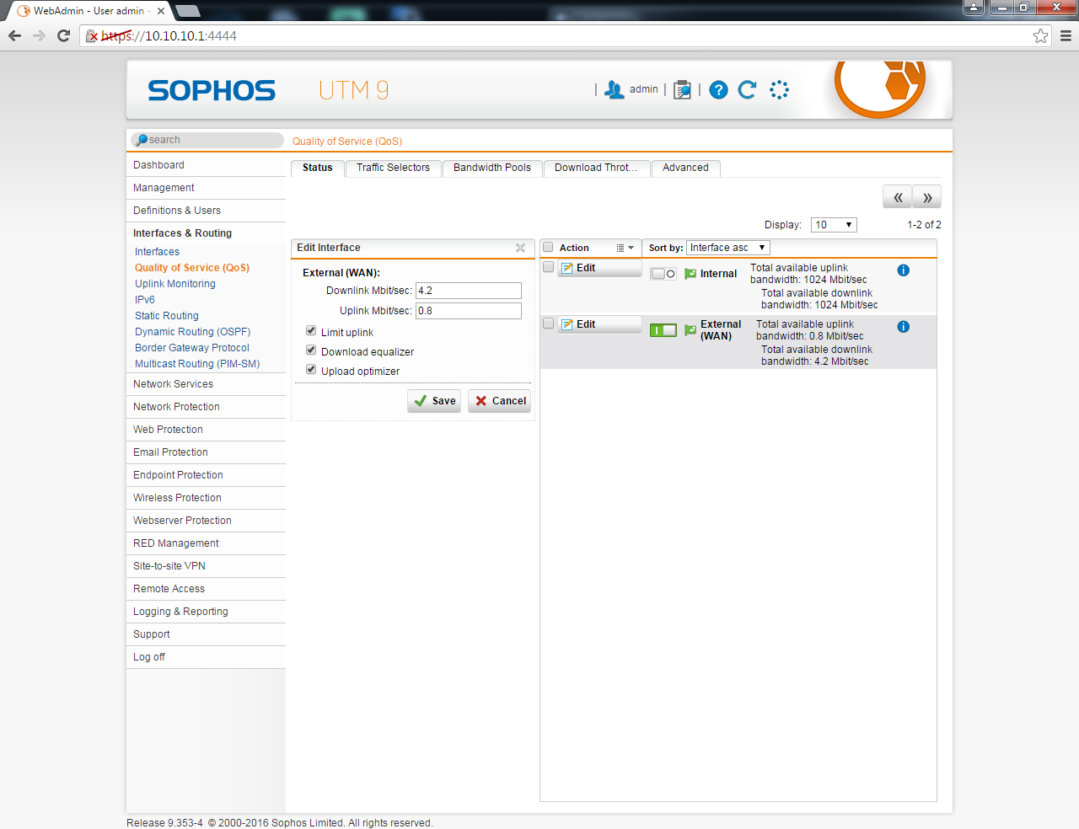This screenshot has height=829, width=1079.
Task: Go to the previous page of results
Action: point(898,197)
